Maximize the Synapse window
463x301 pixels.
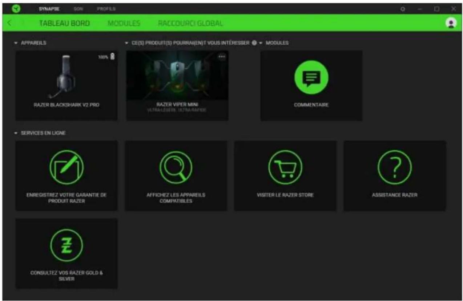437,9
